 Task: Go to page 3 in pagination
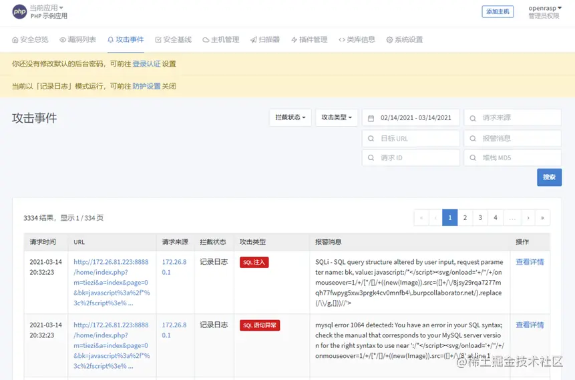pyautogui.click(x=480, y=218)
